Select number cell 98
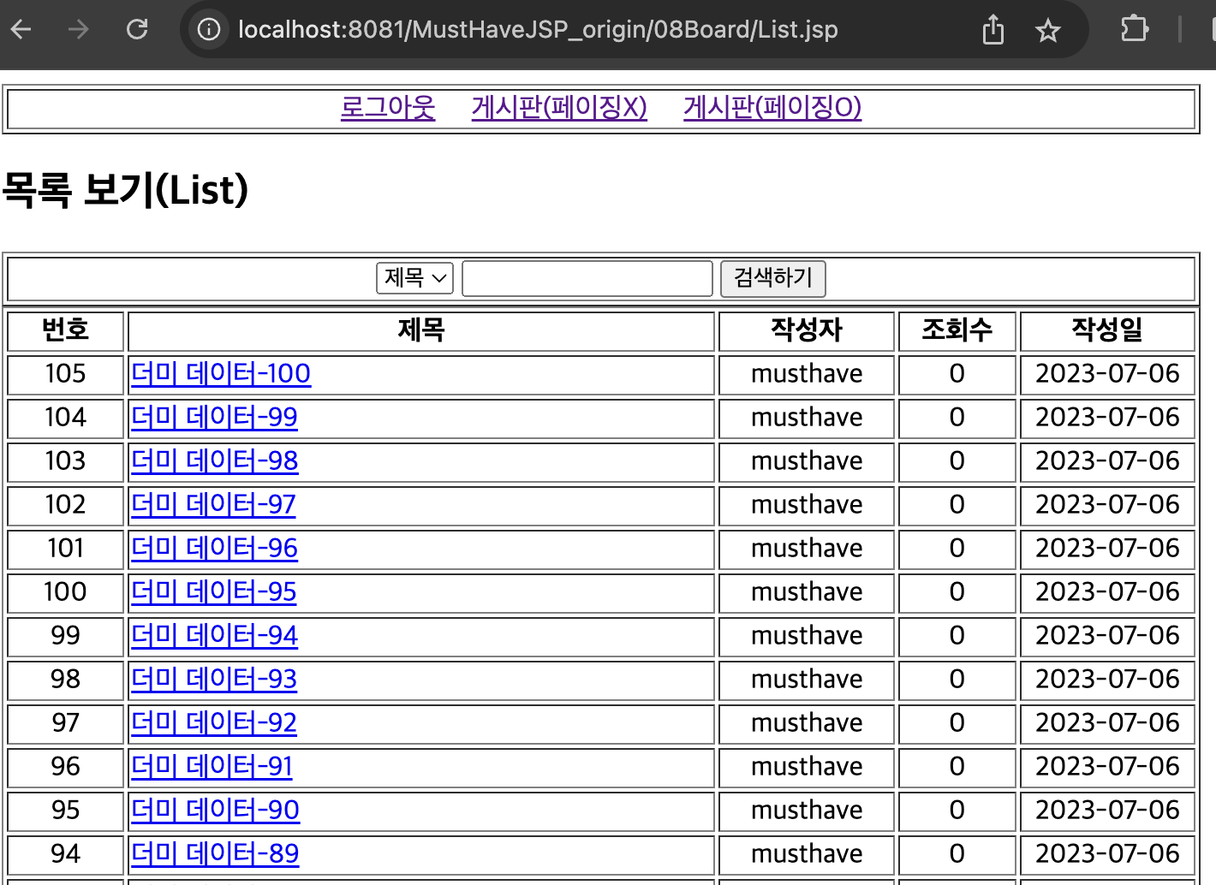The image size is (1216, 885). click(66, 680)
